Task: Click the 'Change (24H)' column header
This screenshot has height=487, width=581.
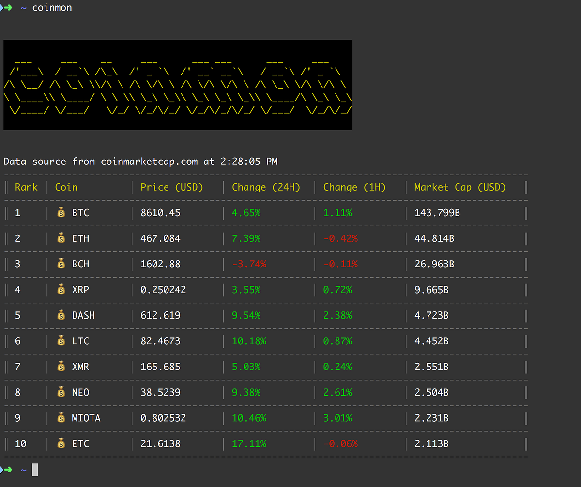Action: [x=266, y=187]
